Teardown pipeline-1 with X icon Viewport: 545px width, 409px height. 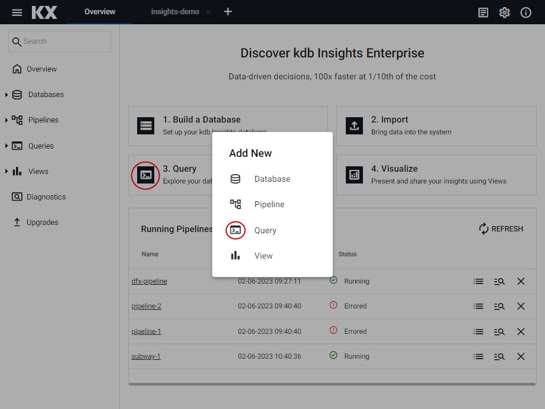[x=521, y=331]
